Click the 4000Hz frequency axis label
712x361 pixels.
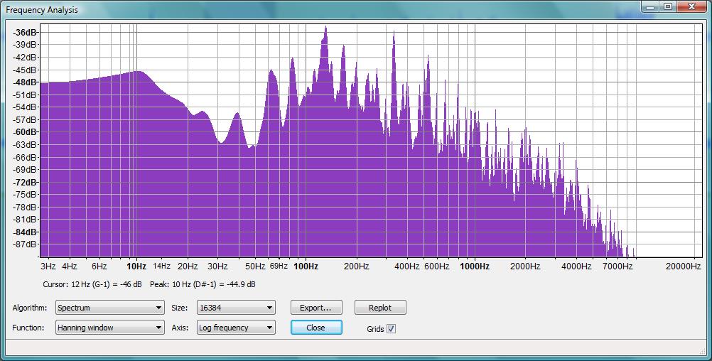[576, 266]
